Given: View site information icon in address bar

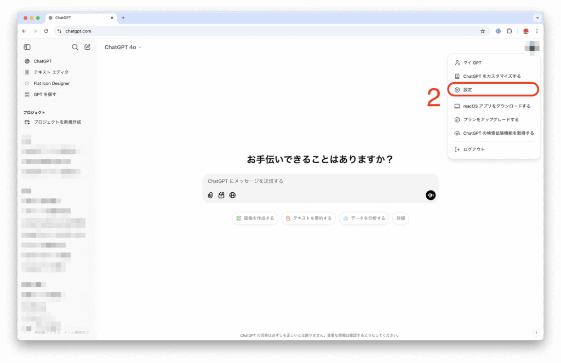Looking at the screenshot, I should 59,31.
